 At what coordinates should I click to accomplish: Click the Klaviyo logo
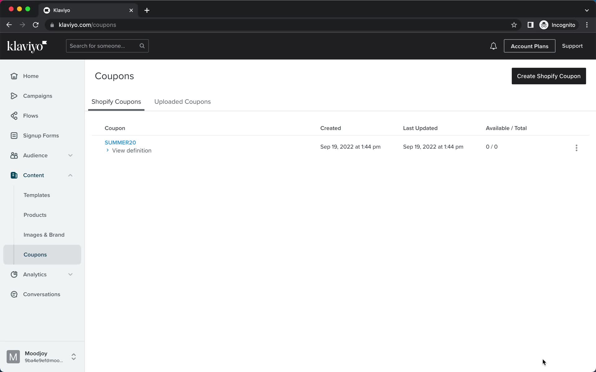(x=27, y=46)
